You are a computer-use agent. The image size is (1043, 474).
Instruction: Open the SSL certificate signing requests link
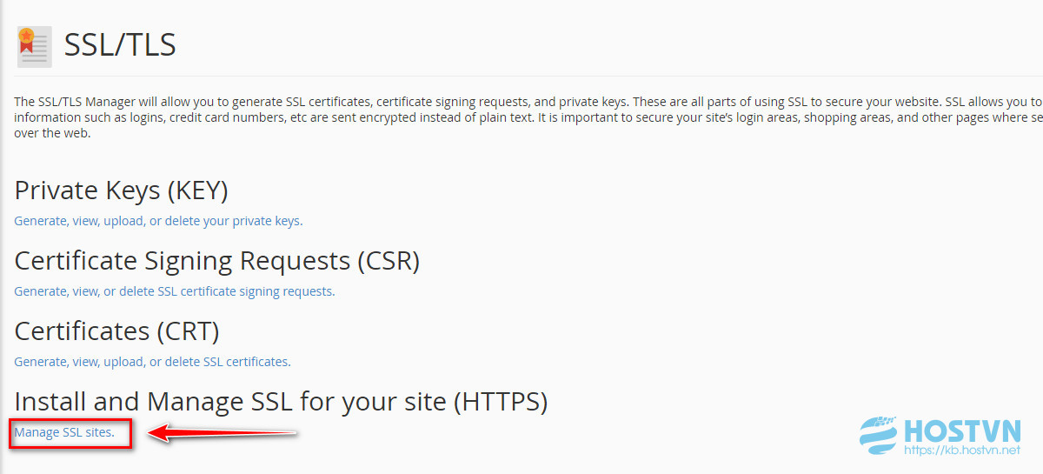[x=174, y=291]
